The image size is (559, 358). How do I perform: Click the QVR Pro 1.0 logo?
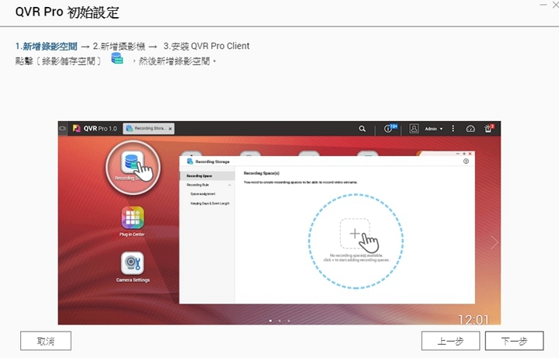(x=95, y=128)
